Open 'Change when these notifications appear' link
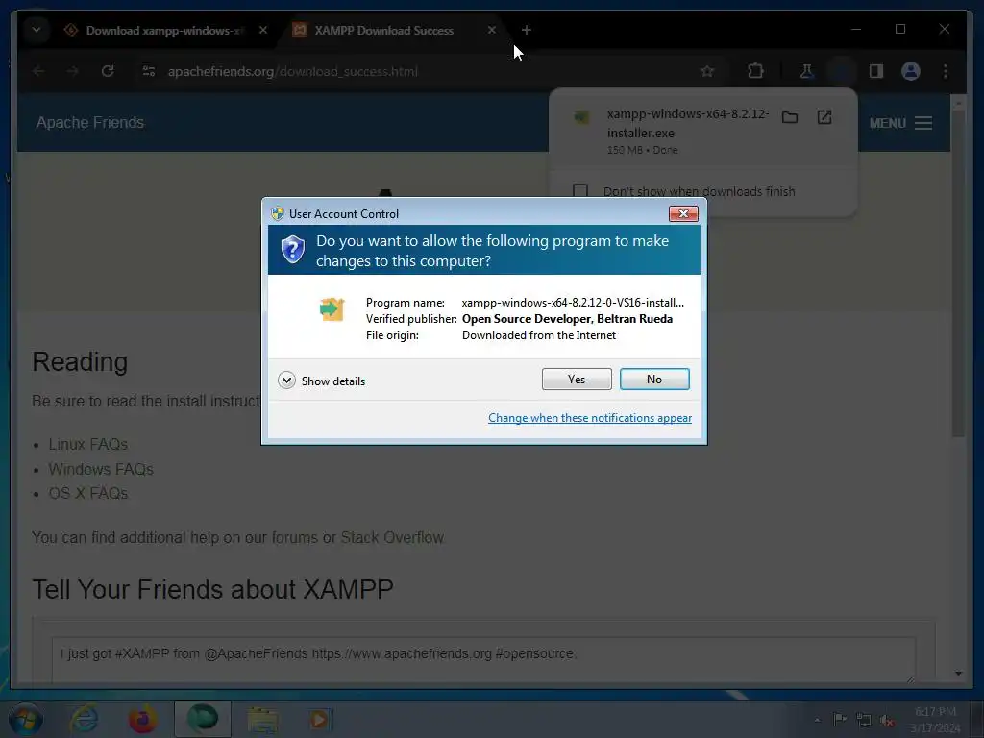 coord(590,418)
